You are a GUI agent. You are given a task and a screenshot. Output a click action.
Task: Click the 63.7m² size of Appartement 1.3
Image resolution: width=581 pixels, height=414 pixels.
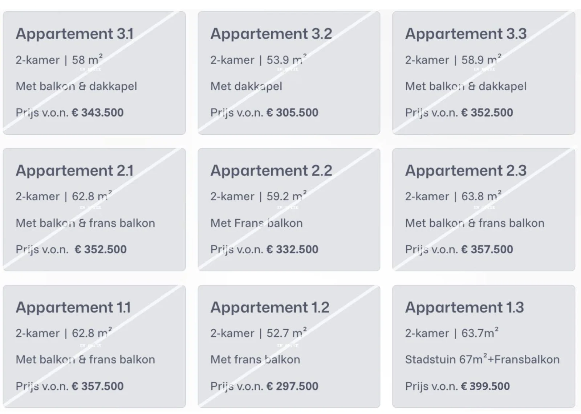point(479,333)
